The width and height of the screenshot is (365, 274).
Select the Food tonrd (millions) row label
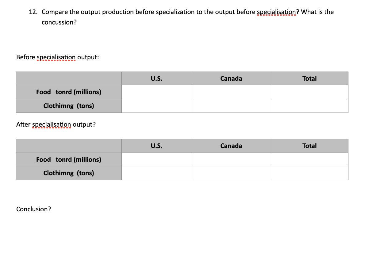tap(68, 92)
